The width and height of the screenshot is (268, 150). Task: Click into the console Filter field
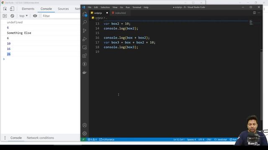tap(61, 16)
